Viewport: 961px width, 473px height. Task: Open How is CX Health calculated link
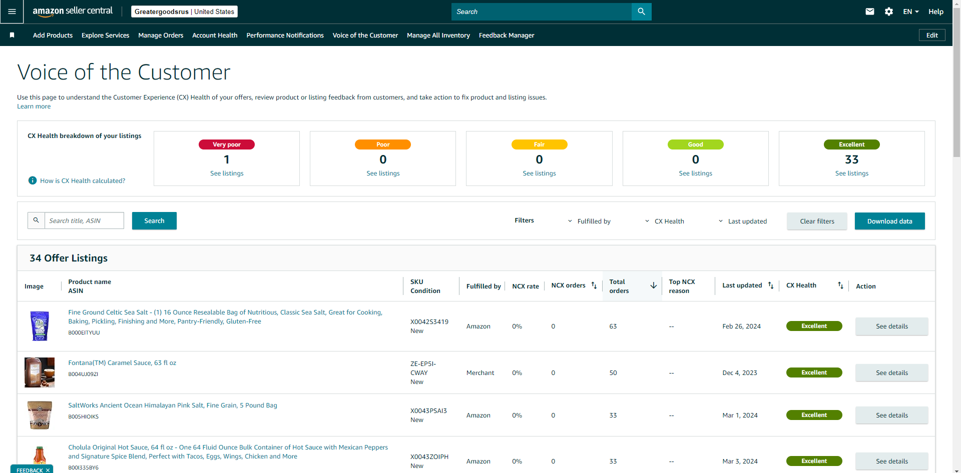[83, 180]
